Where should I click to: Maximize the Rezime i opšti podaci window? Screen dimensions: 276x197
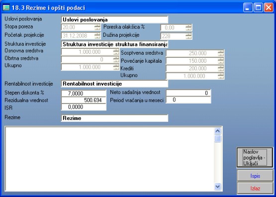258,7
